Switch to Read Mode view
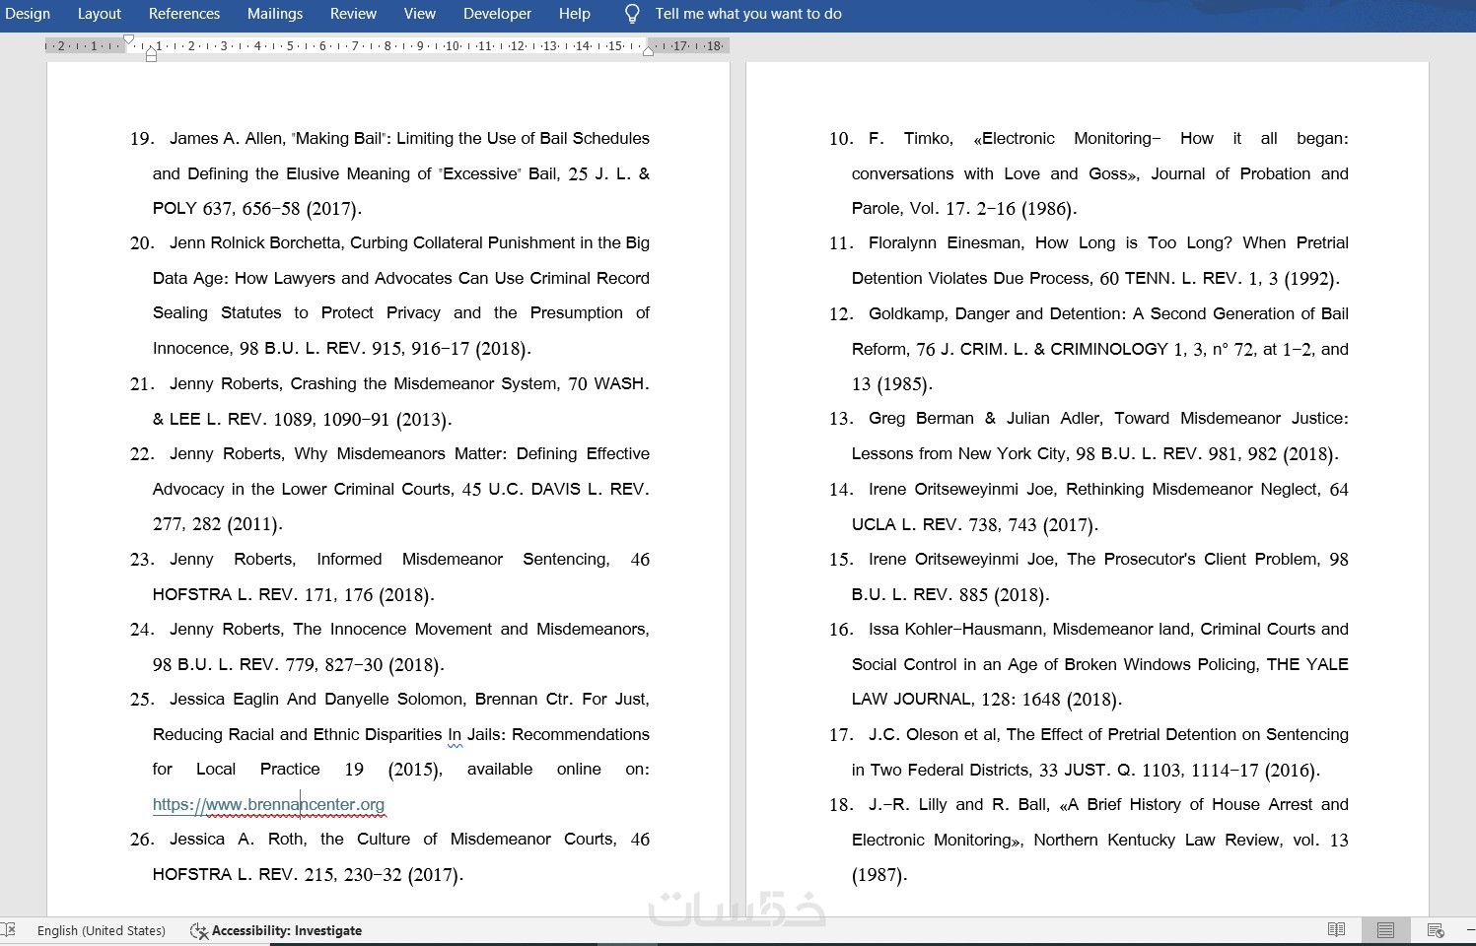1476x946 pixels. click(x=1337, y=930)
